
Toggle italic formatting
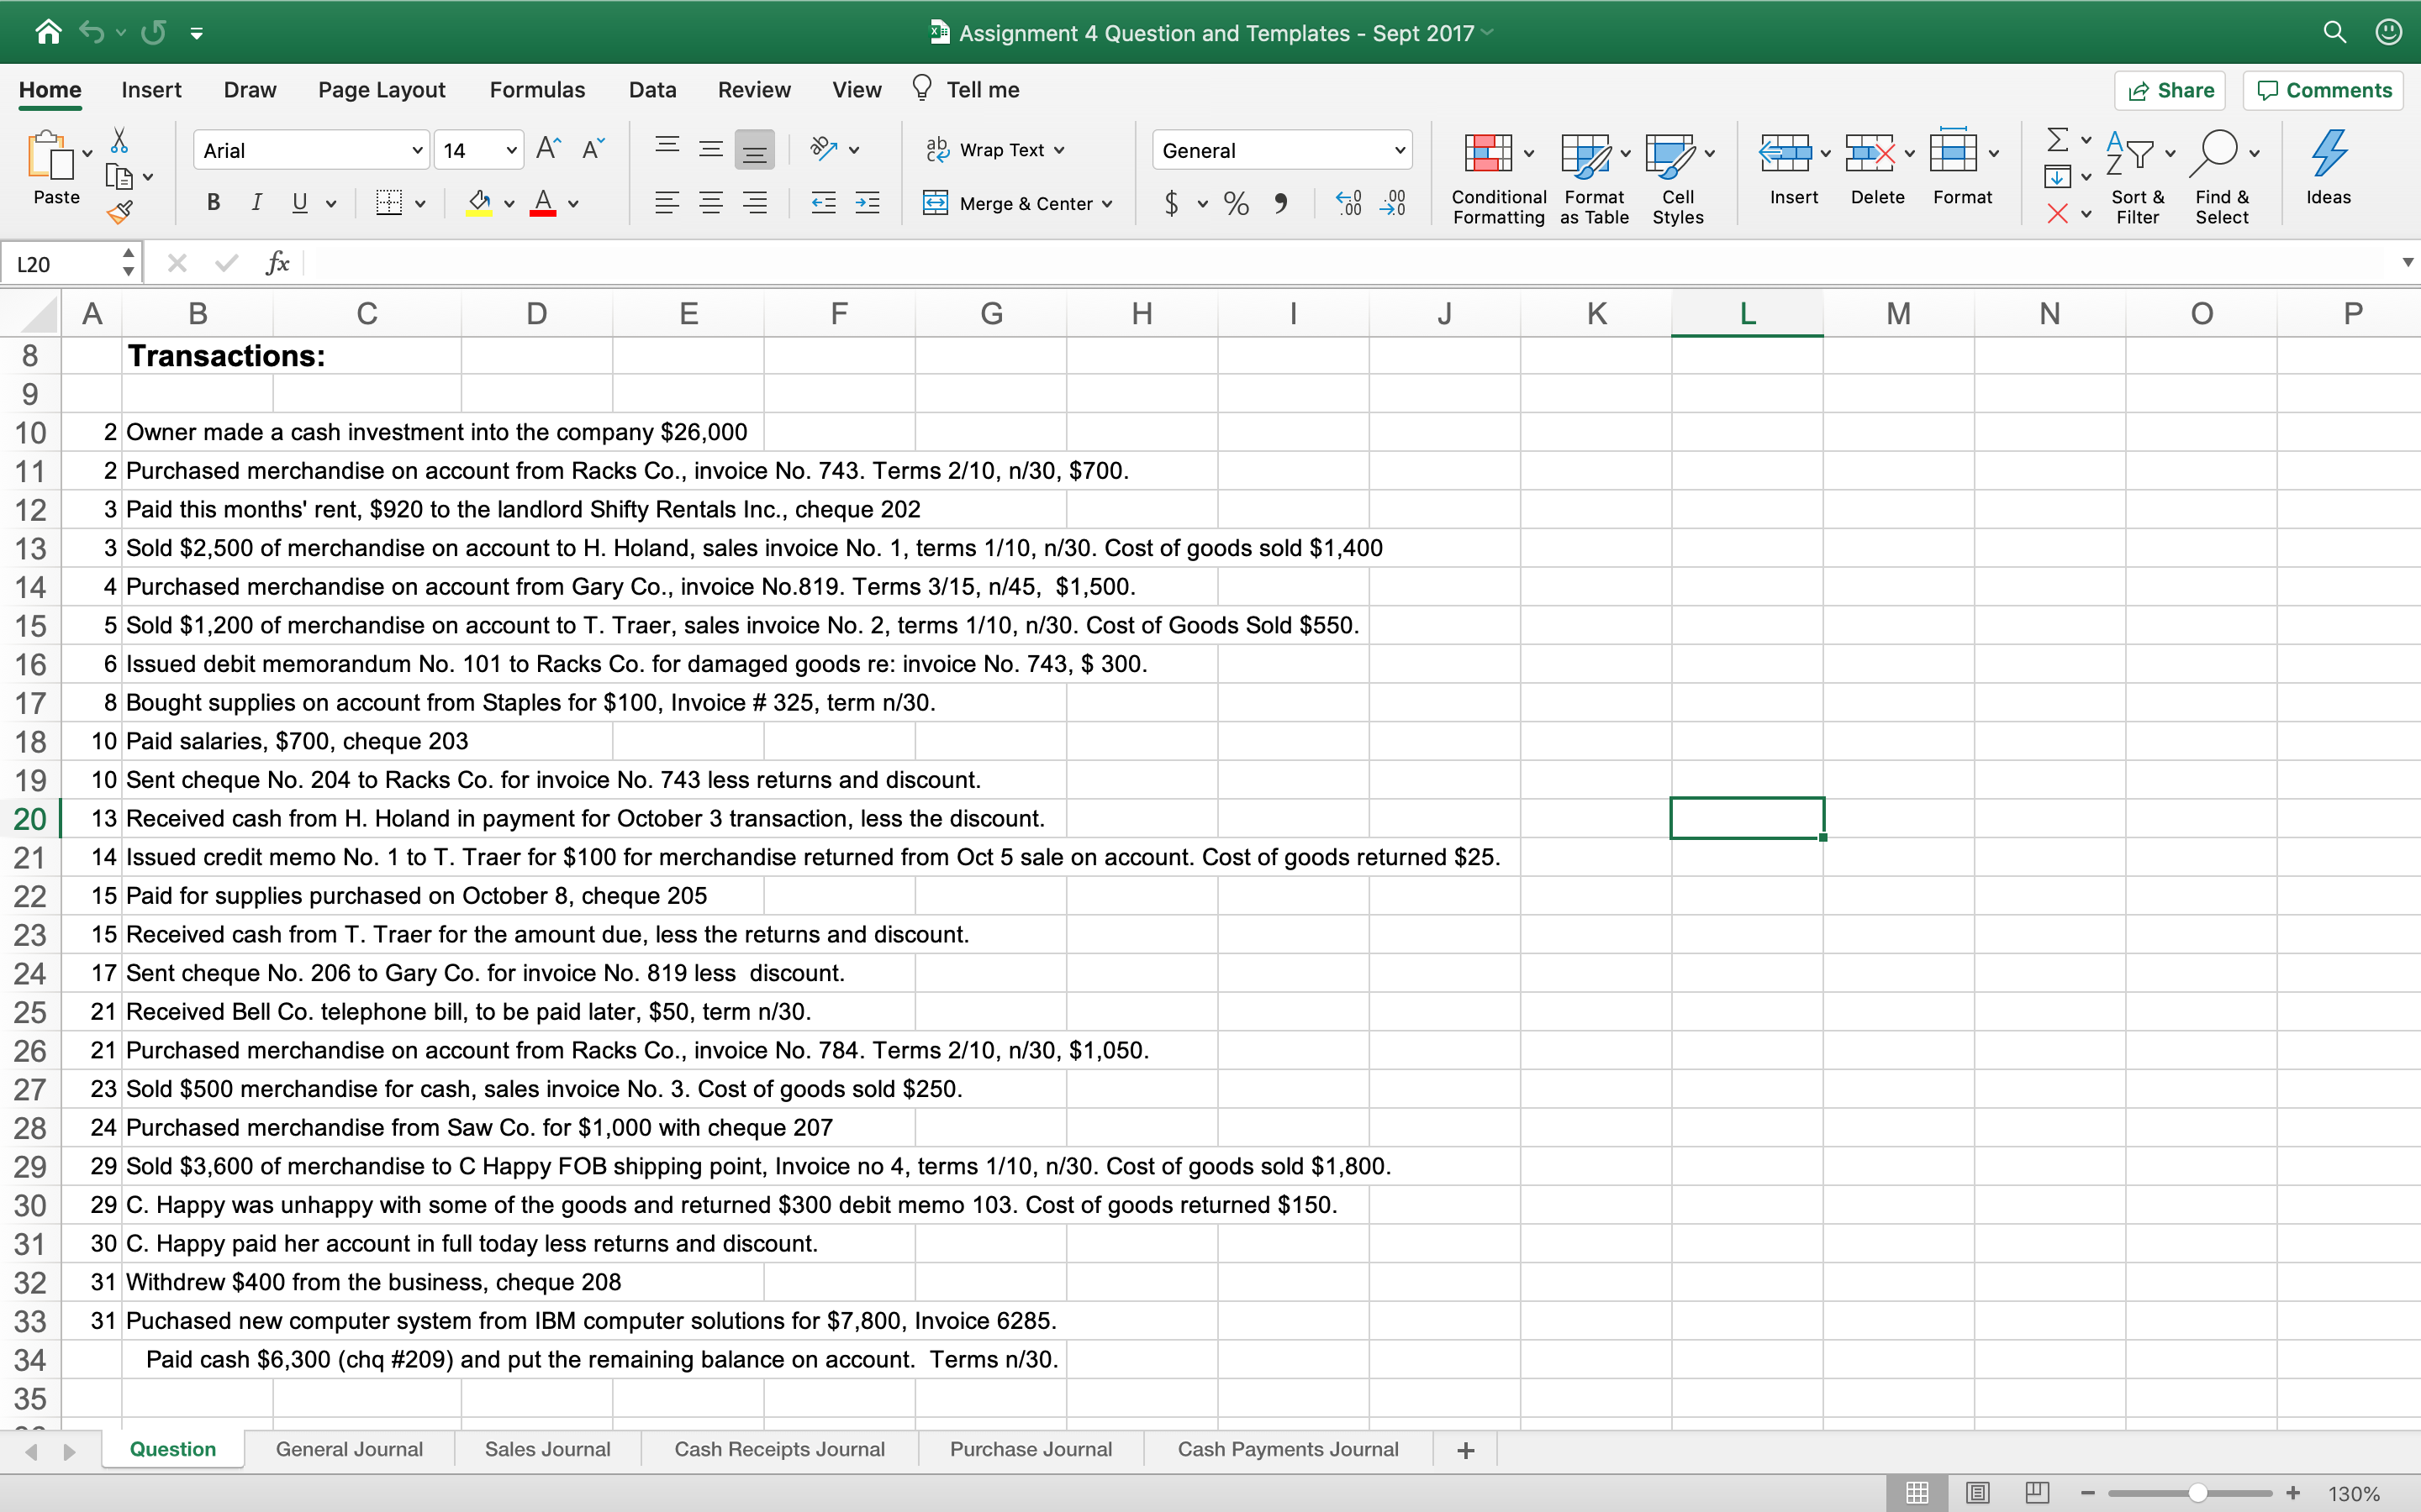click(x=256, y=203)
